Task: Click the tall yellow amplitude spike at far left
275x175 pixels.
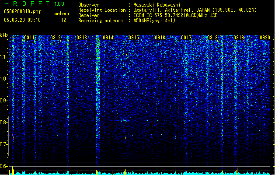Action: coord(13,170)
